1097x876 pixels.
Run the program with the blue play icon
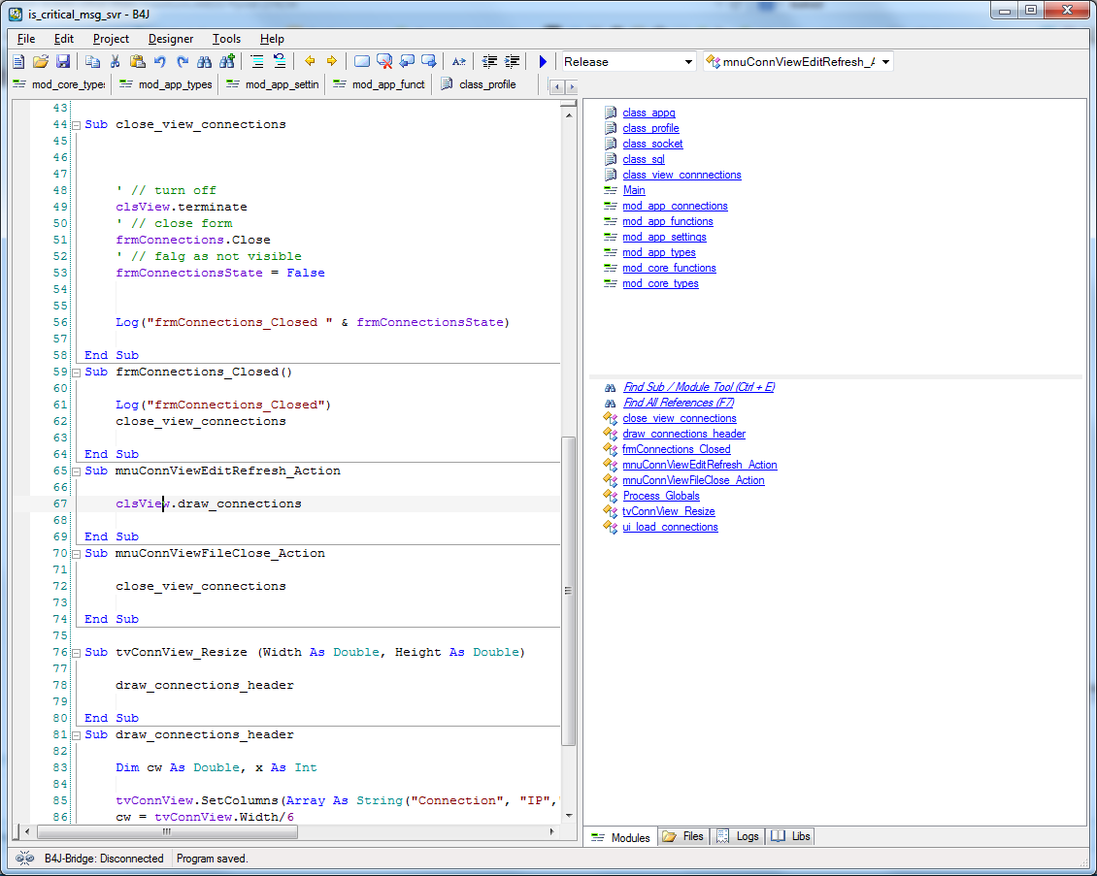[543, 61]
